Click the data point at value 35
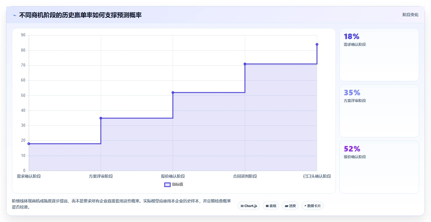 point(101,118)
